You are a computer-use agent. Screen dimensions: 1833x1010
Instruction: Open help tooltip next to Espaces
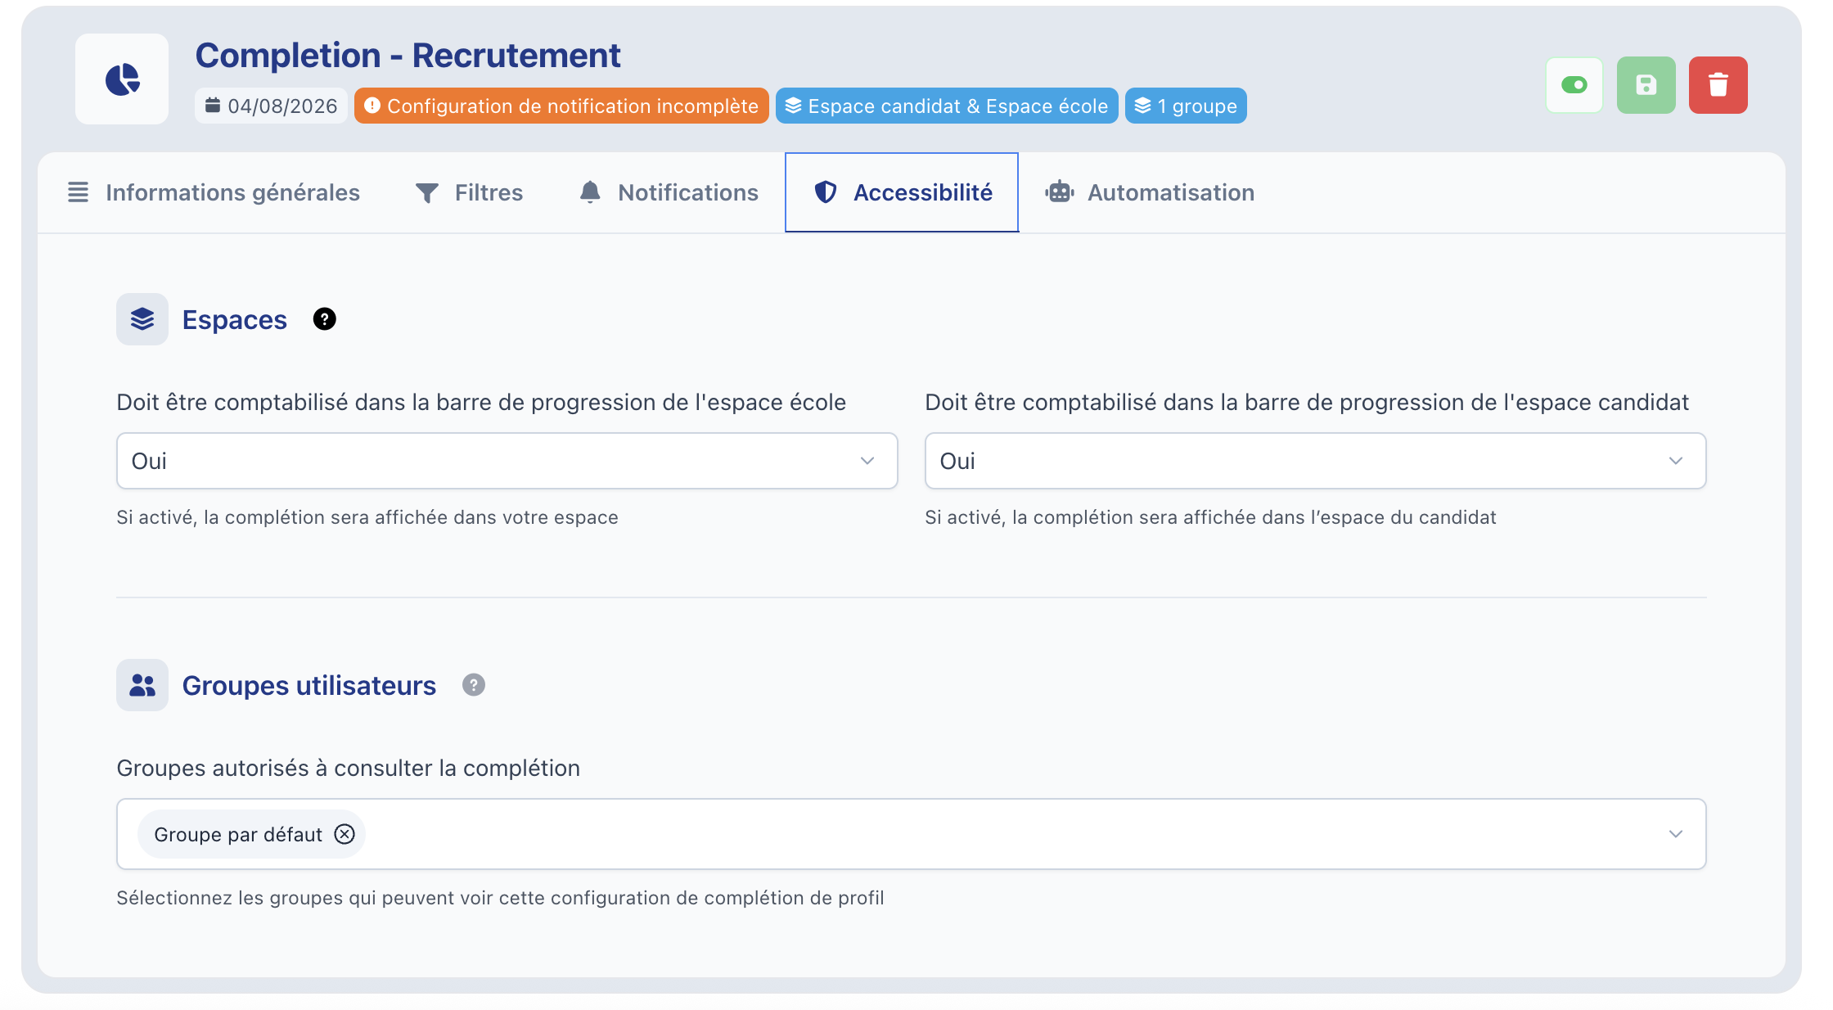pos(324,319)
